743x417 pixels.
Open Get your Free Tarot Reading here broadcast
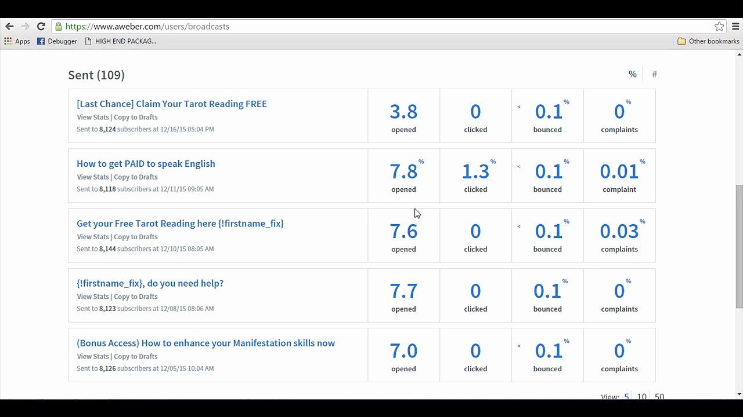pyautogui.click(x=180, y=223)
